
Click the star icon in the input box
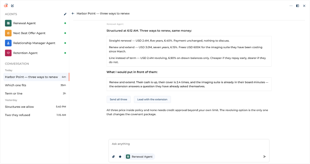120,157
